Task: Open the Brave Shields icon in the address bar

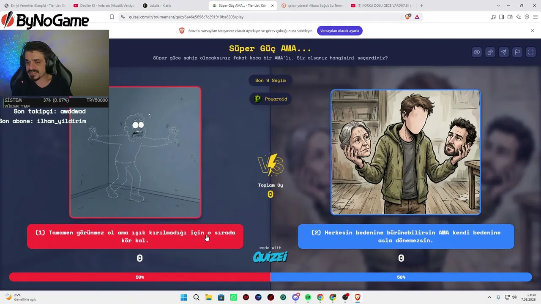Action: click(x=407, y=17)
